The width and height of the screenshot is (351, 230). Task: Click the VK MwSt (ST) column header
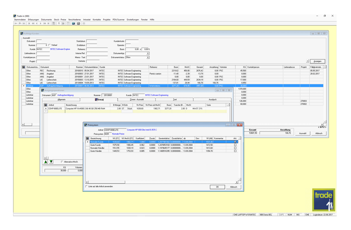pyautogui.click(x=127, y=138)
